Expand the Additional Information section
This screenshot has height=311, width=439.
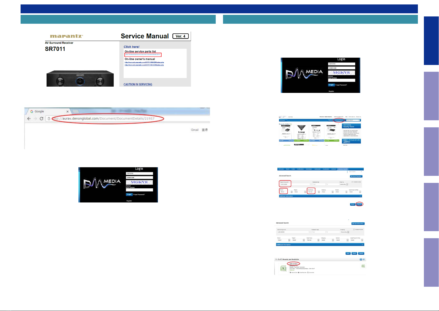(360, 196)
